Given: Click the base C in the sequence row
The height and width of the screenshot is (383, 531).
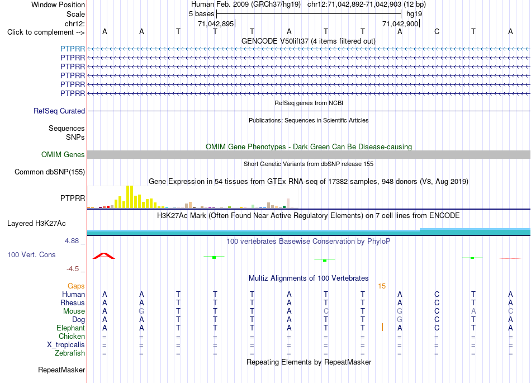Looking at the screenshot, I should [x=437, y=31].
